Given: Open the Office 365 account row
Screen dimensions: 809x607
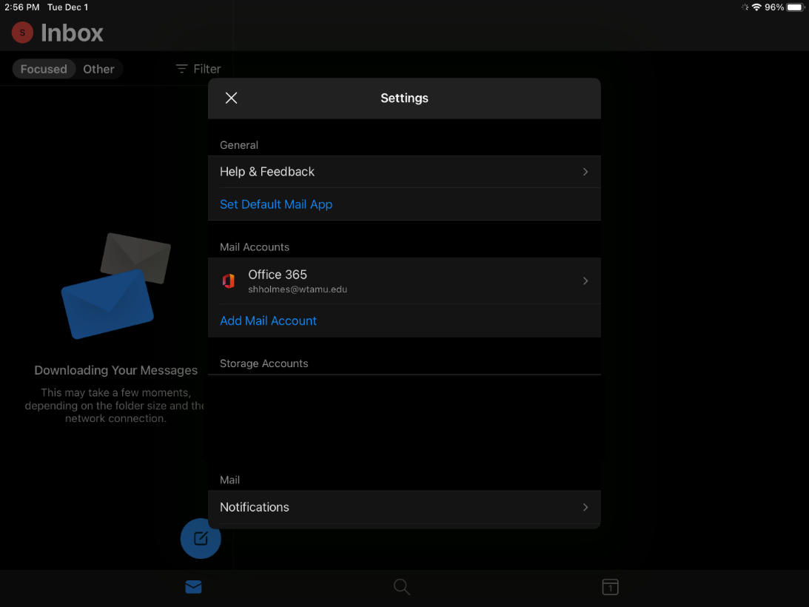Looking at the screenshot, I should 404,281.
